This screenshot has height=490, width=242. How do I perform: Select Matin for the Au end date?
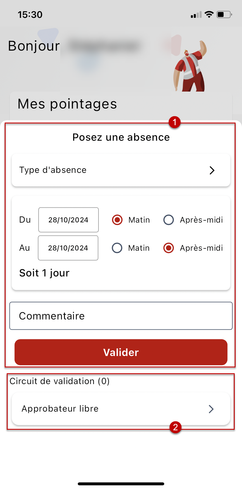coord(117,248)
